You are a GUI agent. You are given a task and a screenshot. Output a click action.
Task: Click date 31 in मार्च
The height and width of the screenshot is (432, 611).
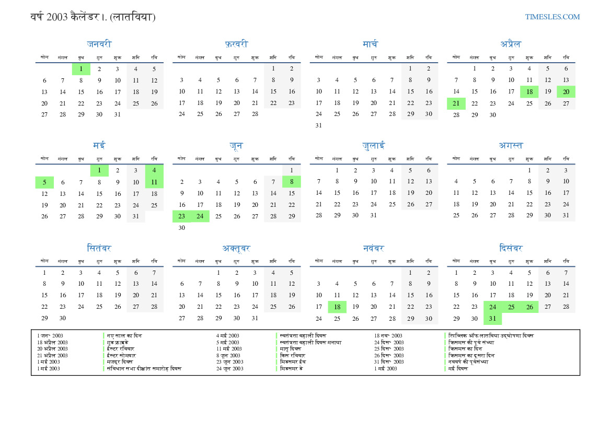point(319,125)
